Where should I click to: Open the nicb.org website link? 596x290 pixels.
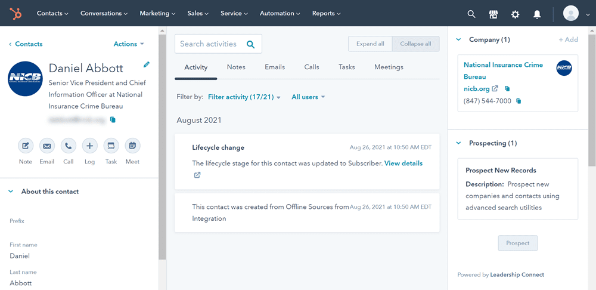tap(476, 89)
